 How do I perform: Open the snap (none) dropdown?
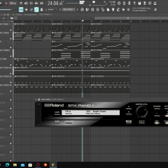click(52, 10)
